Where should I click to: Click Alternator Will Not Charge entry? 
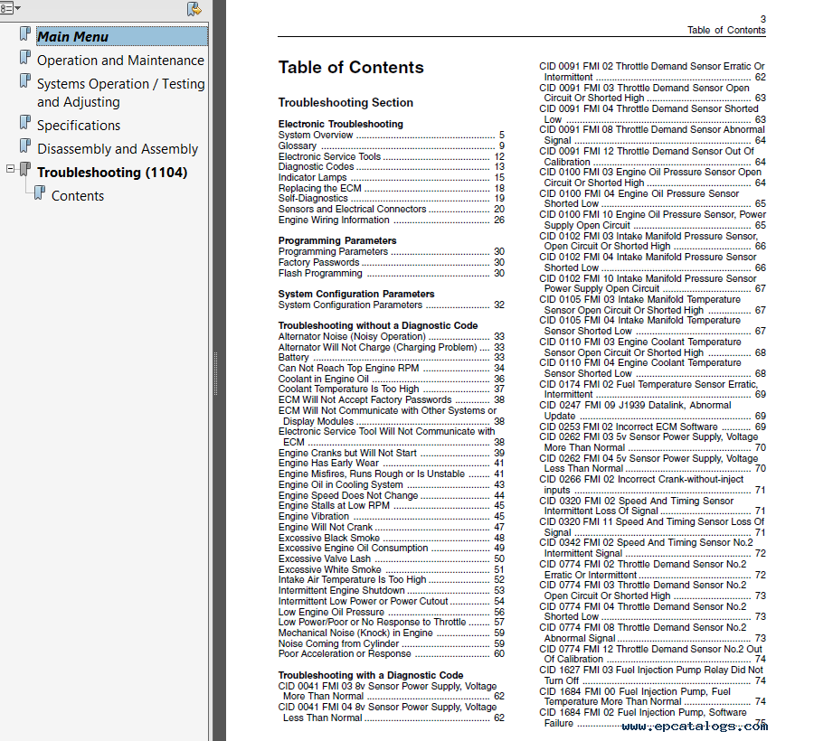tap(391, 347)
